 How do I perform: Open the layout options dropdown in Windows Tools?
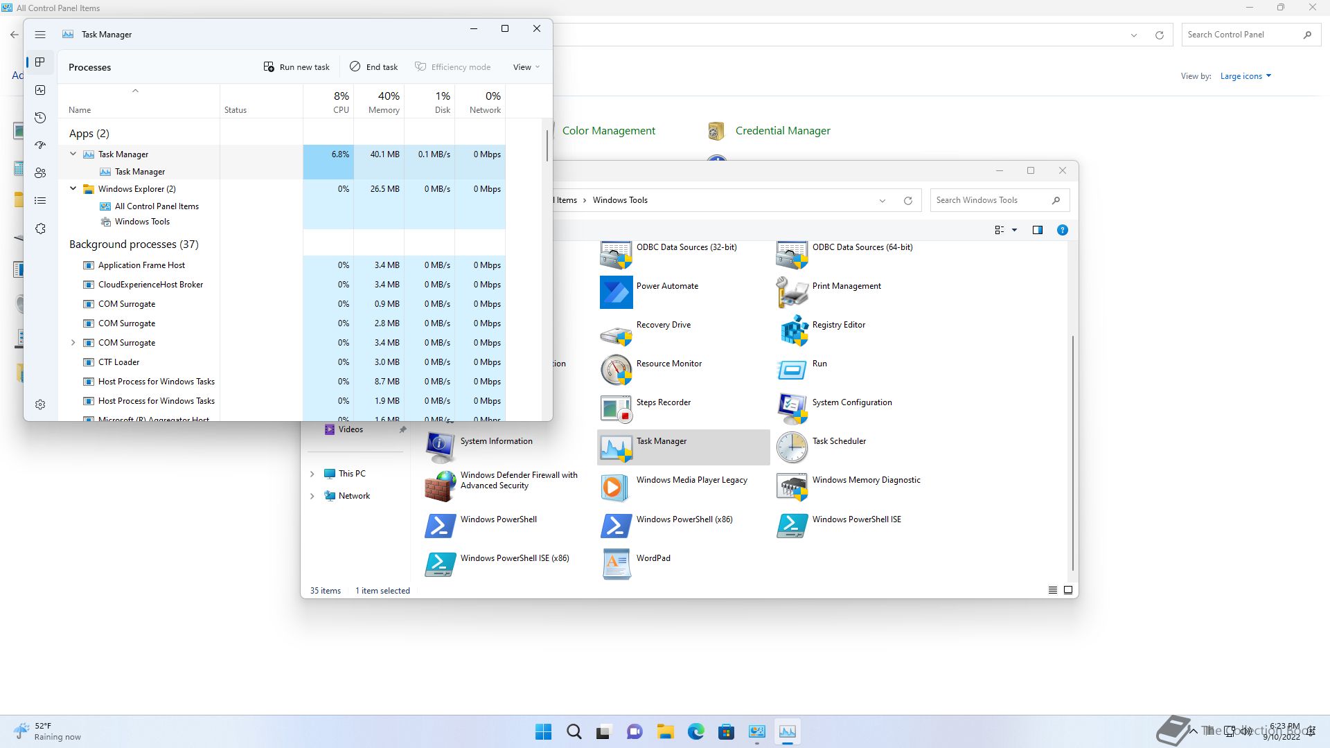(x=1014, y=230)
